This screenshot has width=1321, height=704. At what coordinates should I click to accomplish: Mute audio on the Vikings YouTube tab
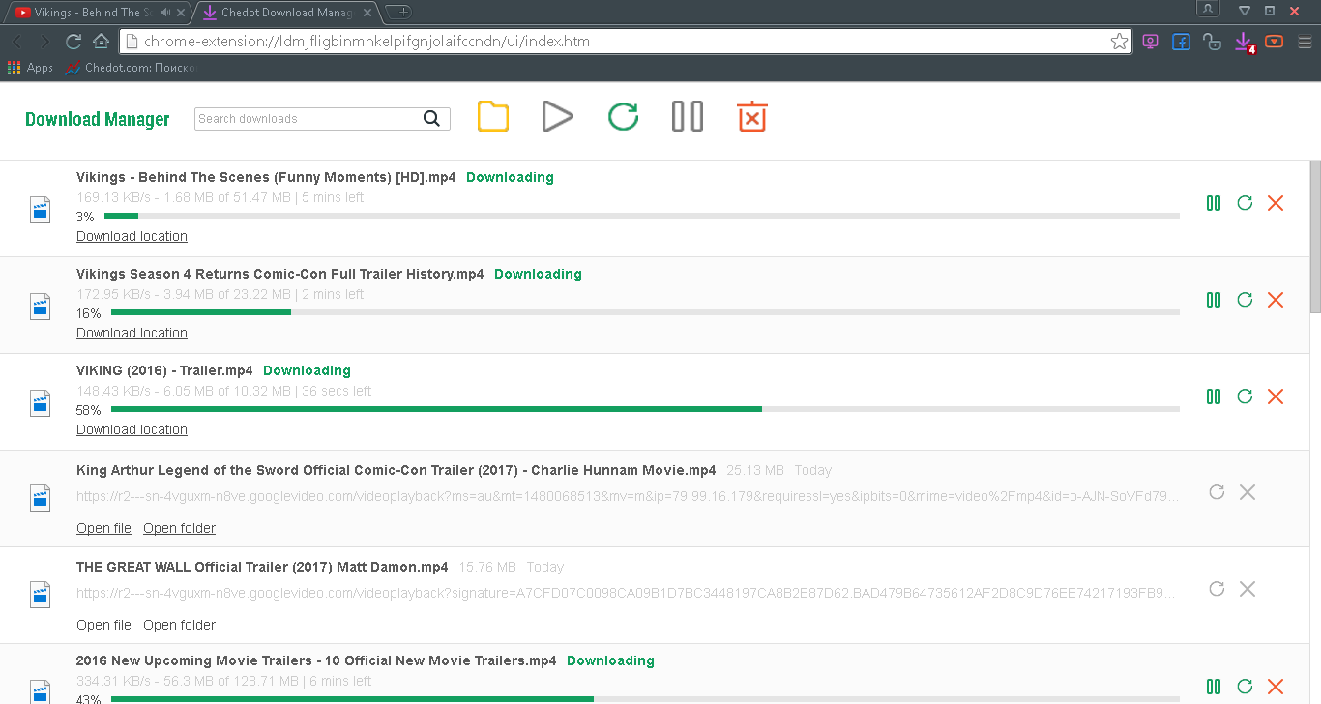(x=166, y=13)
